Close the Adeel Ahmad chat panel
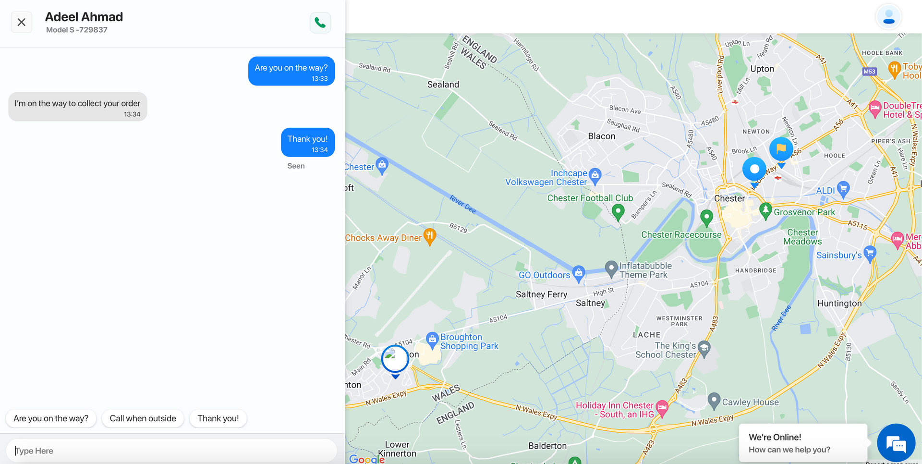 tap(22, 22)
